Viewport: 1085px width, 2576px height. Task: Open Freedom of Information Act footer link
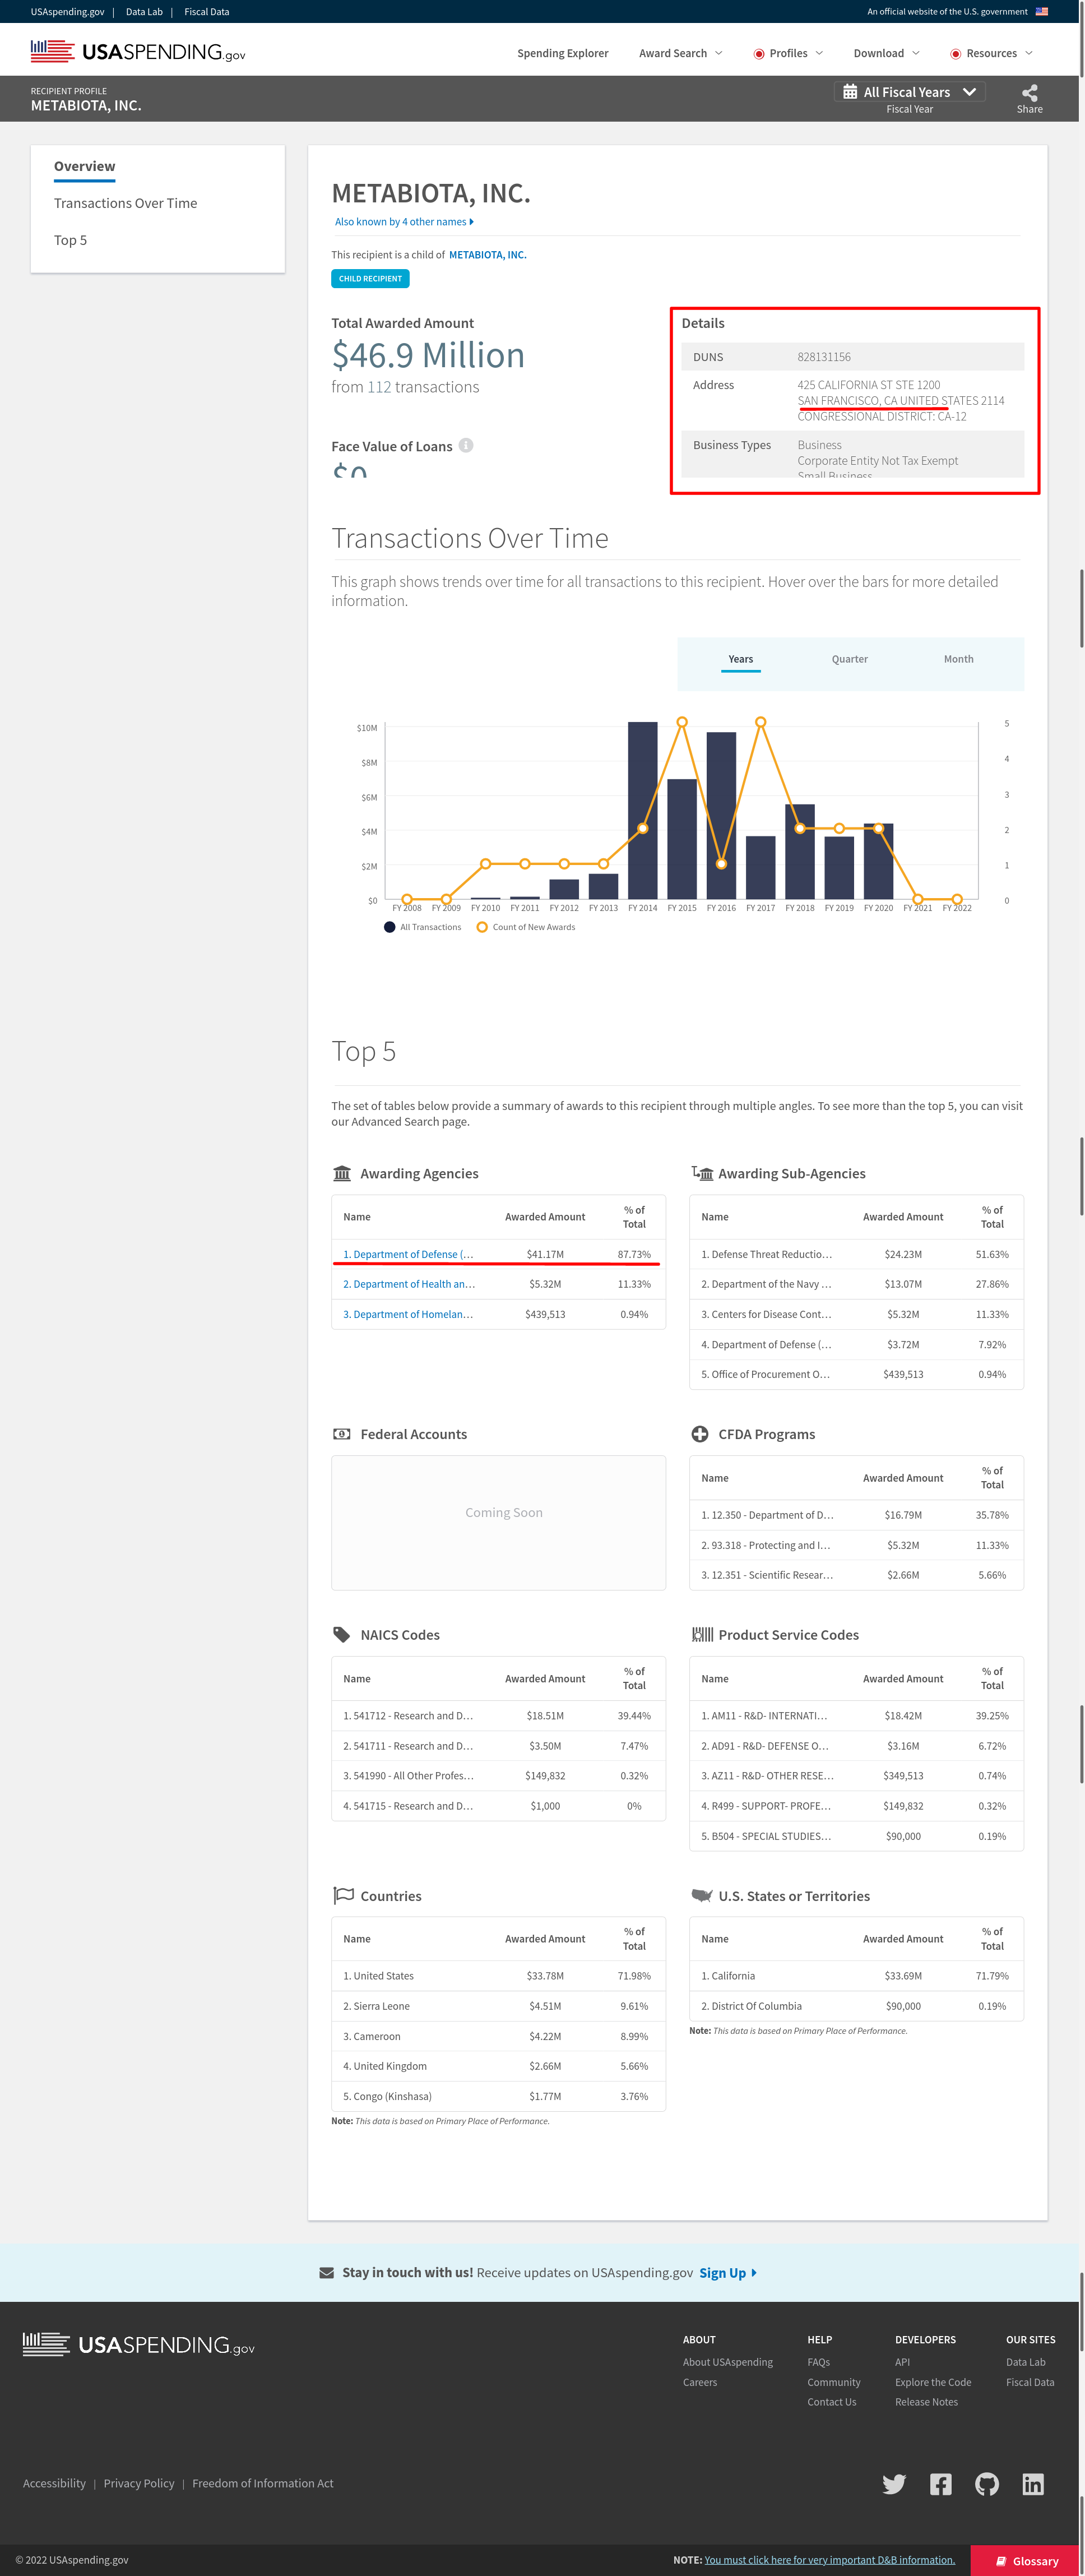point(263,2483)
